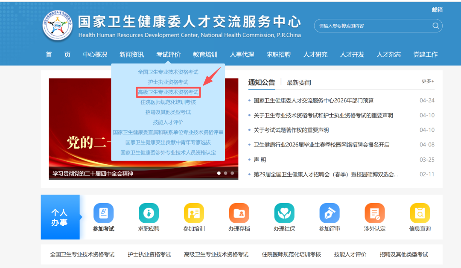This screenshot has width=461, height=268.
Task: Open the 参加评审 icon
Action: [330, 213]
